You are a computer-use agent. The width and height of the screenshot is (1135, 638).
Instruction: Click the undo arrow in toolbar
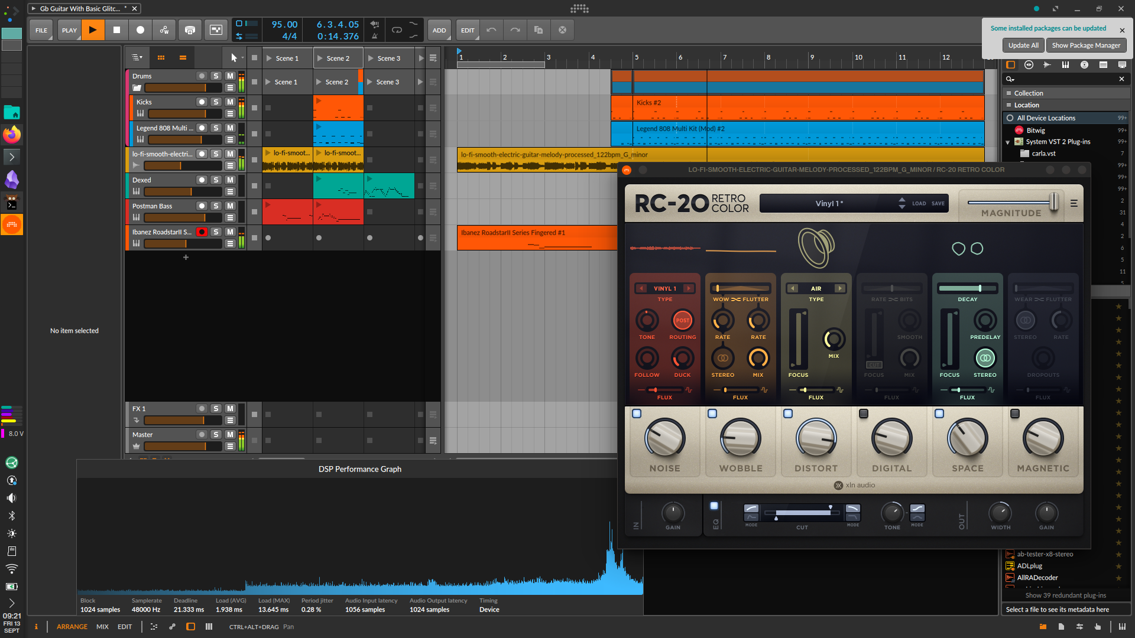pyautogui.click(x=491, y=30)
